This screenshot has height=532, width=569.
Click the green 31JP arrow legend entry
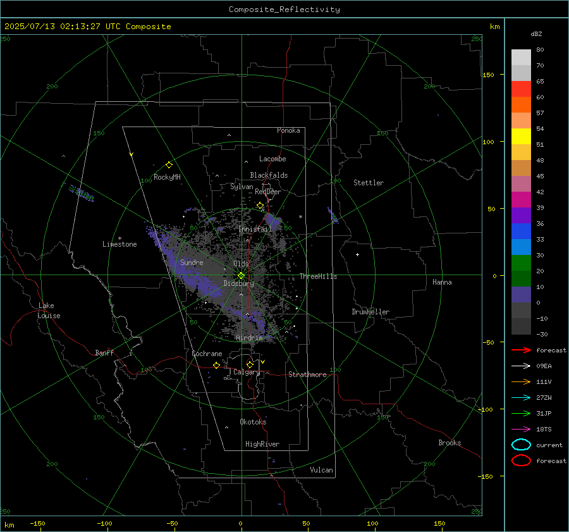pos(521,413)
